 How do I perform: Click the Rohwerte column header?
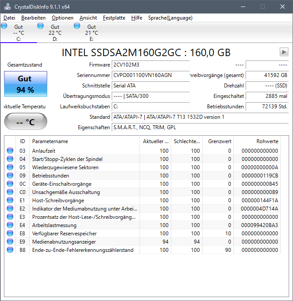coord(257,141)
